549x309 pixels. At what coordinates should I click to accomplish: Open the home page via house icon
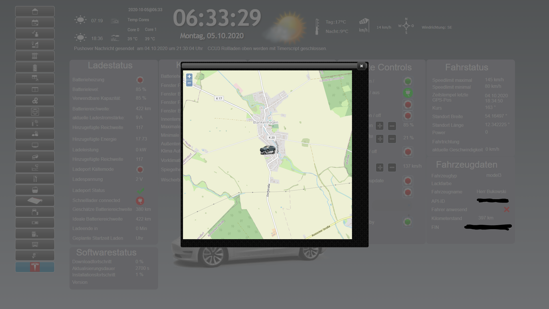35,11
